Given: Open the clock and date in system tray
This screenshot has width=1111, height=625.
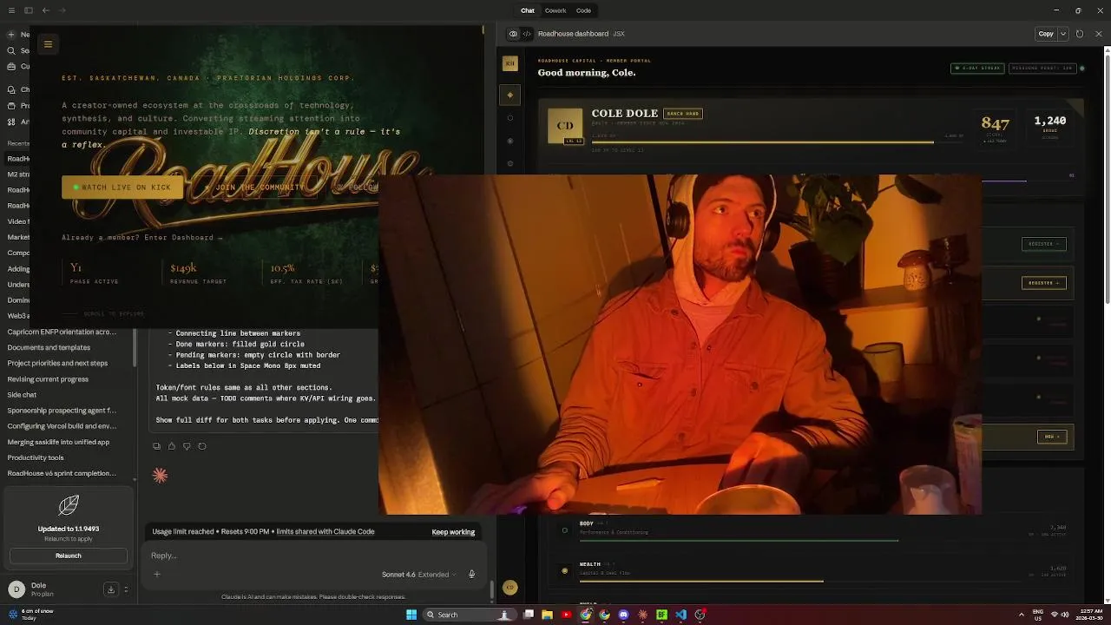Looking at the screenshot, I should click(x=1090, y=615).
